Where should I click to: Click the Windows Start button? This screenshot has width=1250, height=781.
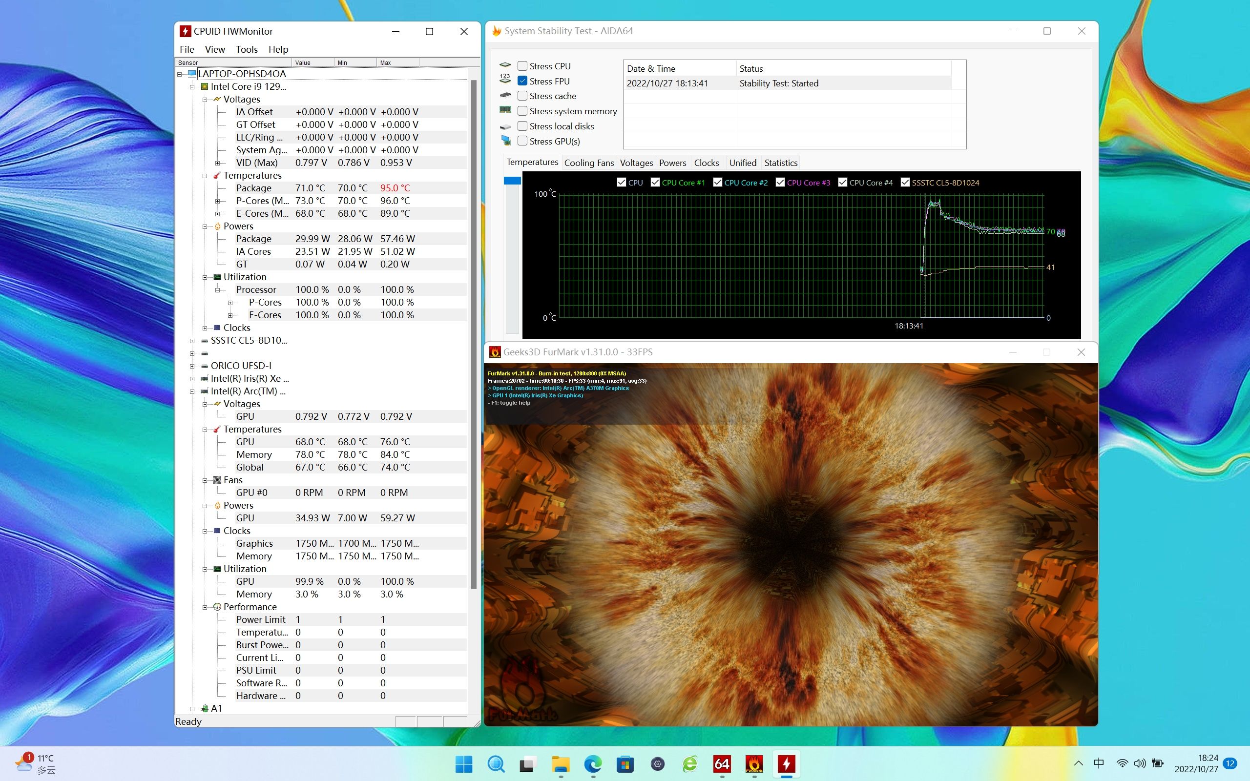463,763
